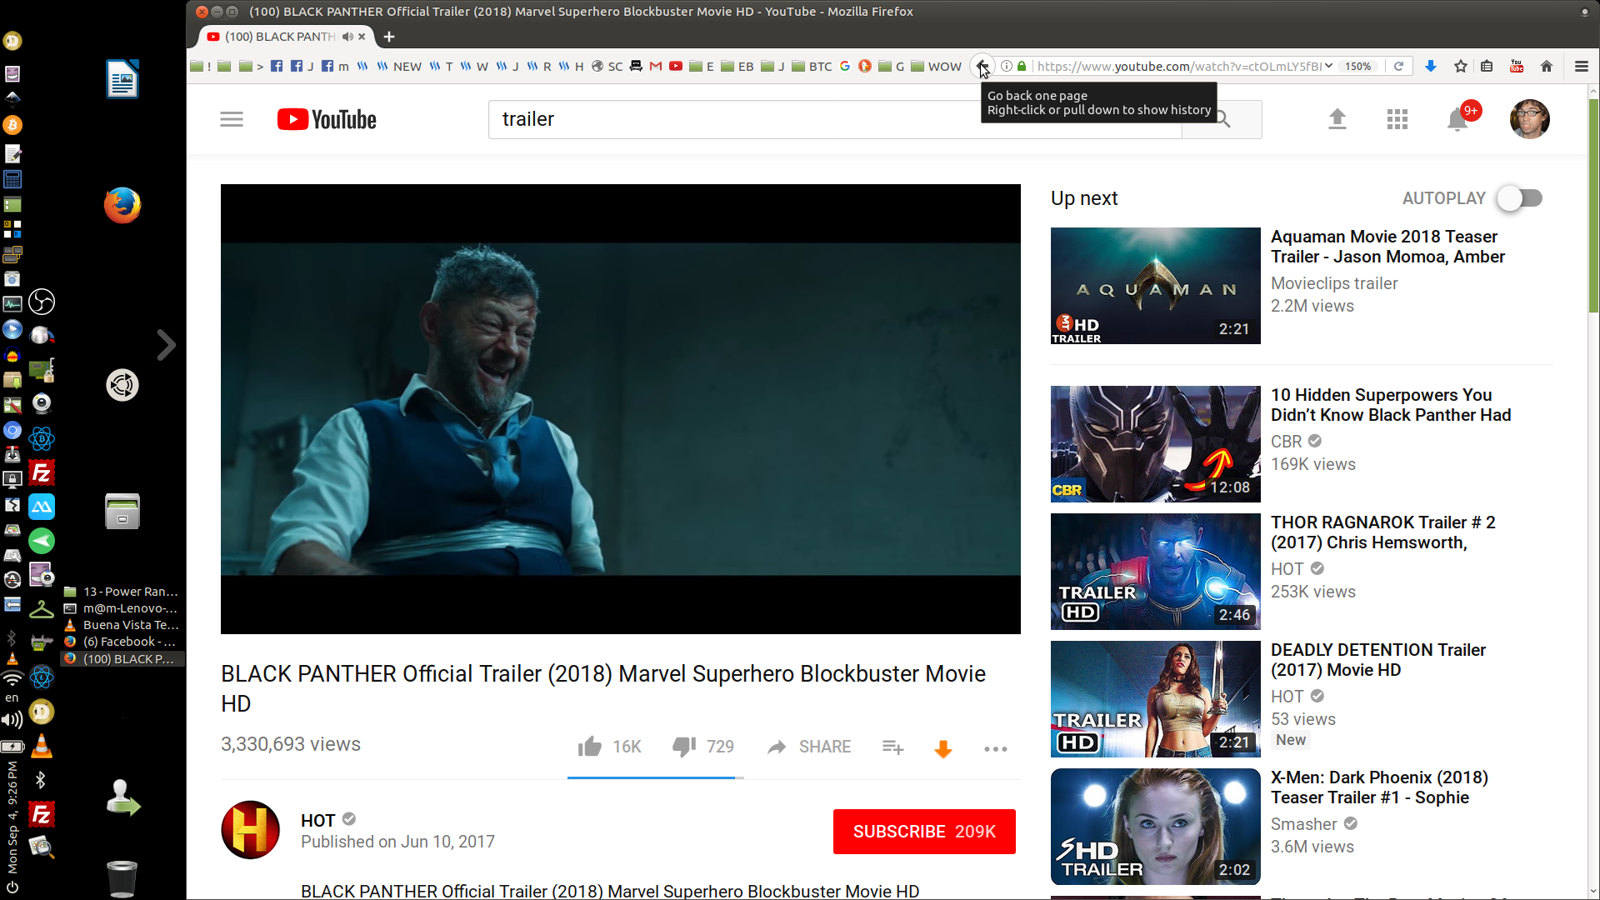
Task: Add video to playlist icon
Action: tap(892, 747)
